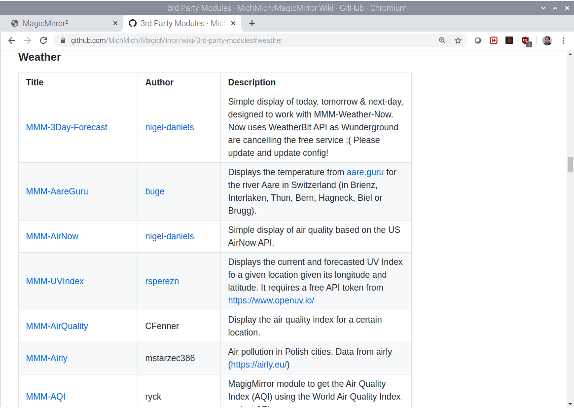This screenshot has width=574, height=408.
Task: Open a new tab with plus button
Action: [x=252, y=24]
